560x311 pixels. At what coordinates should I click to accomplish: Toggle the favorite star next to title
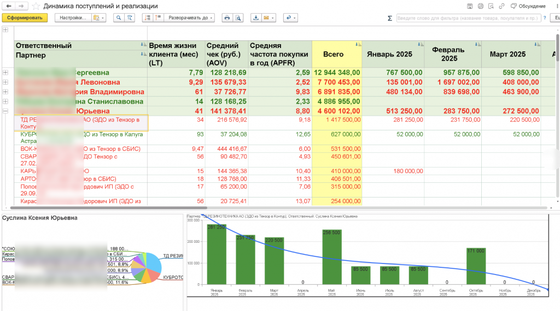click(36, 6)
